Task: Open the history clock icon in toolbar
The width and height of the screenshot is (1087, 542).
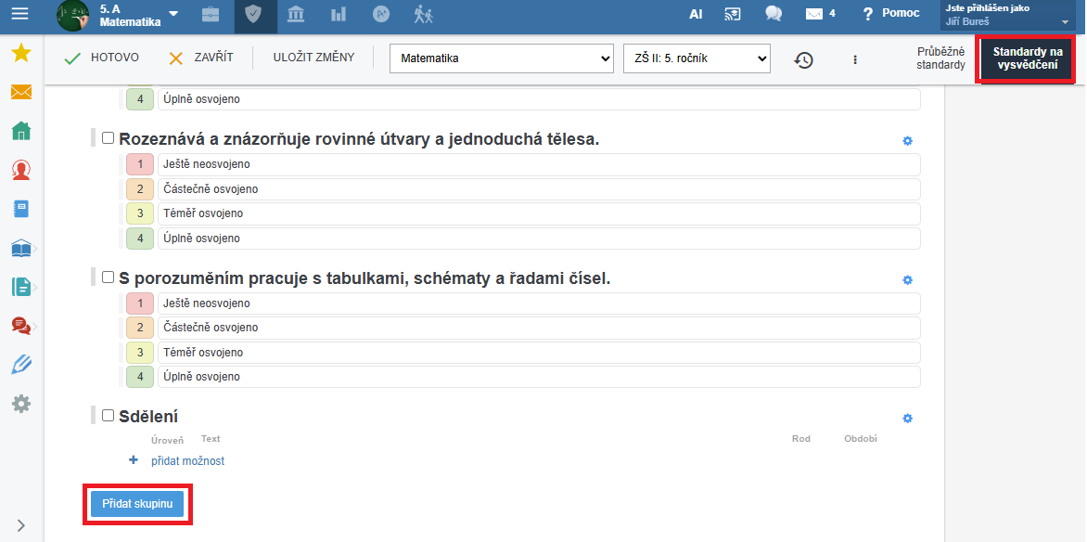Action: [x=803, y=59]
